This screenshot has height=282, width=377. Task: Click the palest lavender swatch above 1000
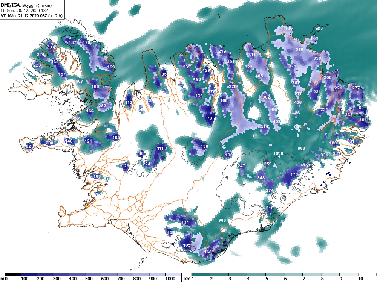tap(173, 274)
